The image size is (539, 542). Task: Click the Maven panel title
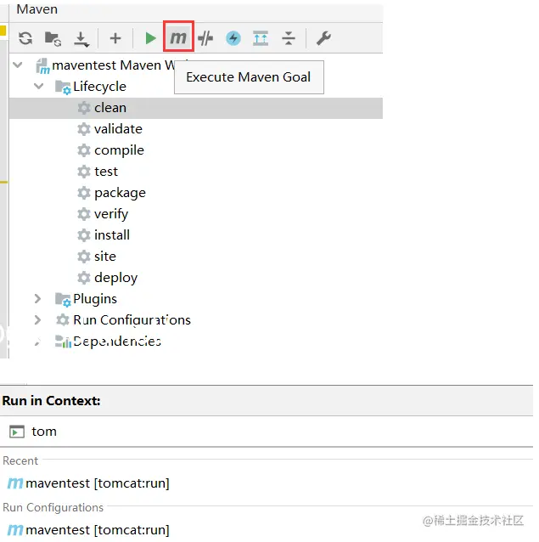pos(37,9)
